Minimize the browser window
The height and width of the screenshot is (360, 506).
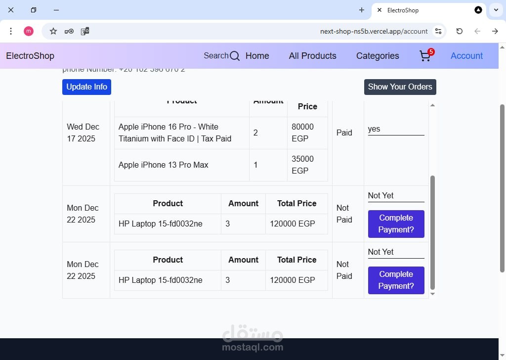[x=56, y=10]
